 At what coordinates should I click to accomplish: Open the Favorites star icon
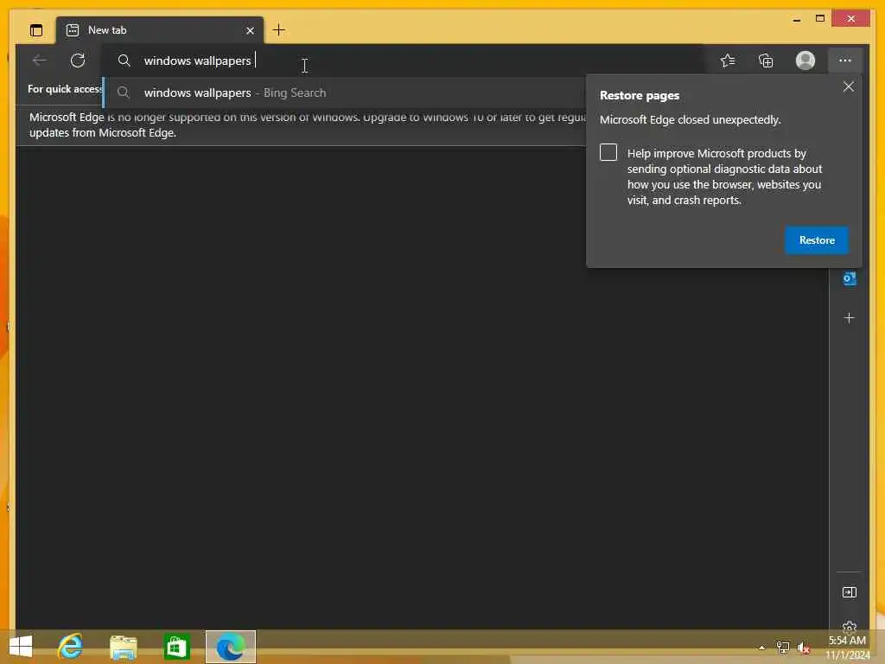click(728, 61)
